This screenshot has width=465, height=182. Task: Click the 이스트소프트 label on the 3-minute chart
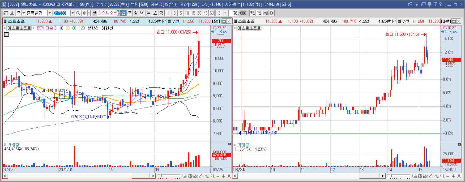(249, 28)
